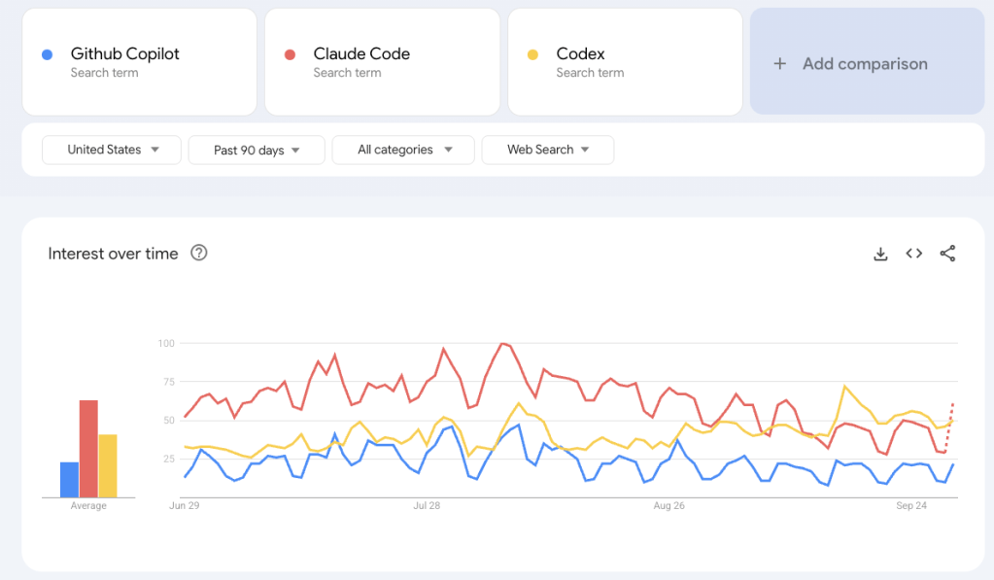Download the Interest over time data
This screenshot has width=994, height=580.
pyautogui.click(x=880, y=254)
